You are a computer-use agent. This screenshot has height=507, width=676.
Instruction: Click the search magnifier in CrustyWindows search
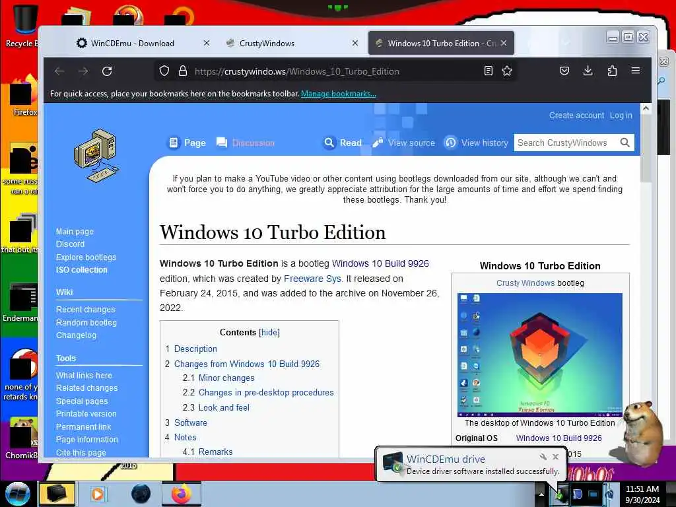coord(625,143)
